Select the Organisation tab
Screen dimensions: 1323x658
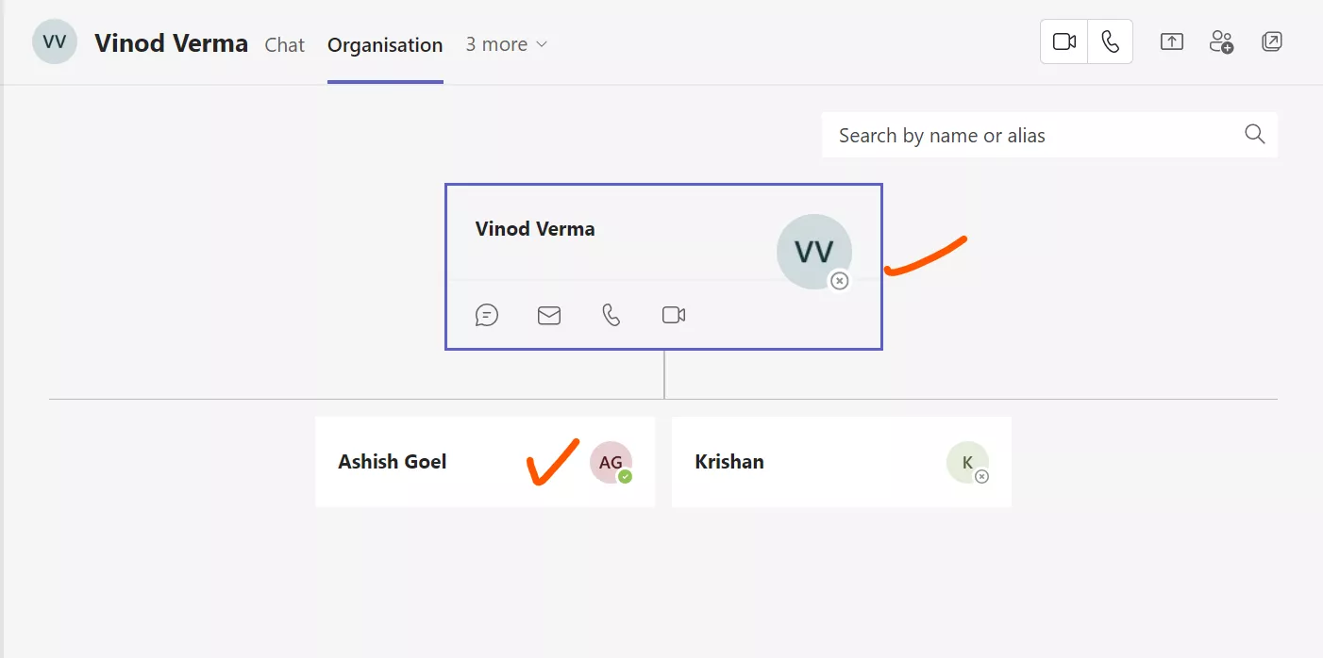(x=384, y=44)
